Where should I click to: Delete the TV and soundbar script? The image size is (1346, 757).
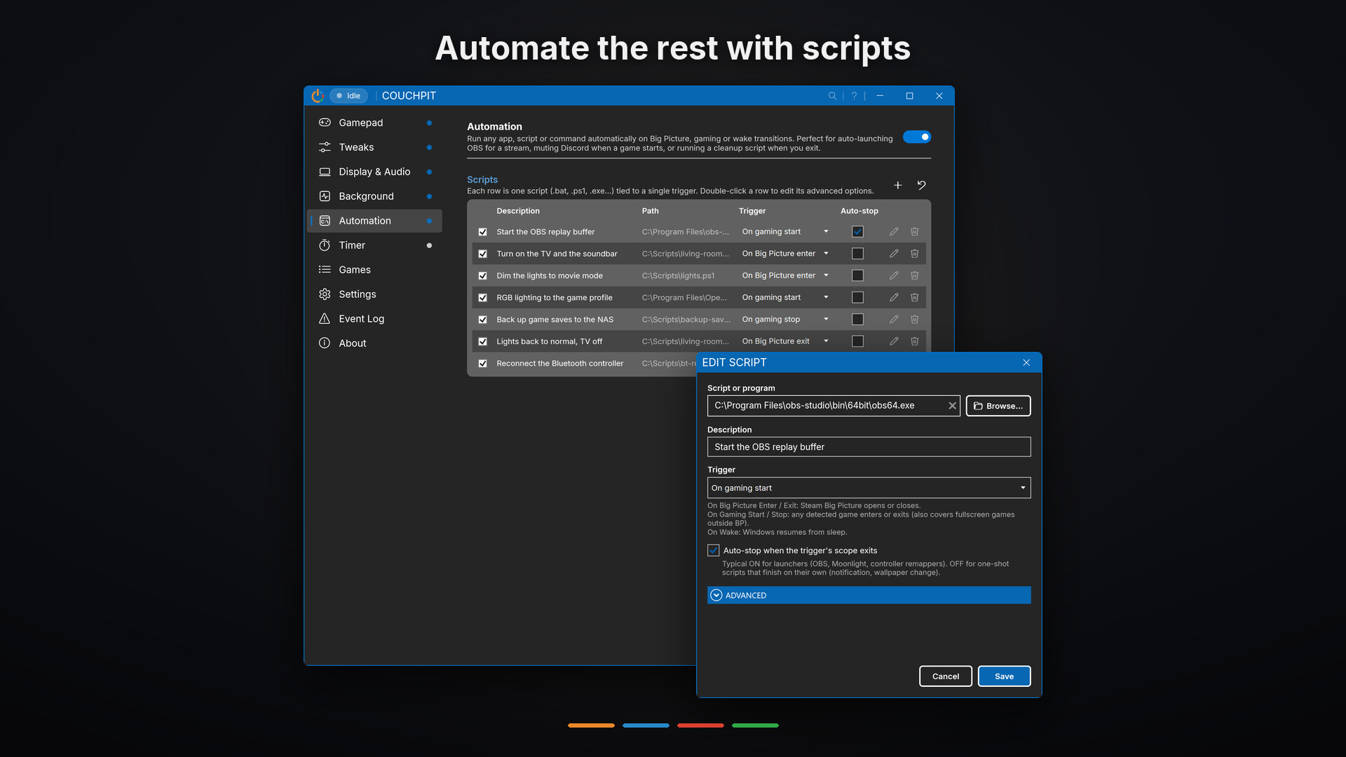click(x=914, y=254)
